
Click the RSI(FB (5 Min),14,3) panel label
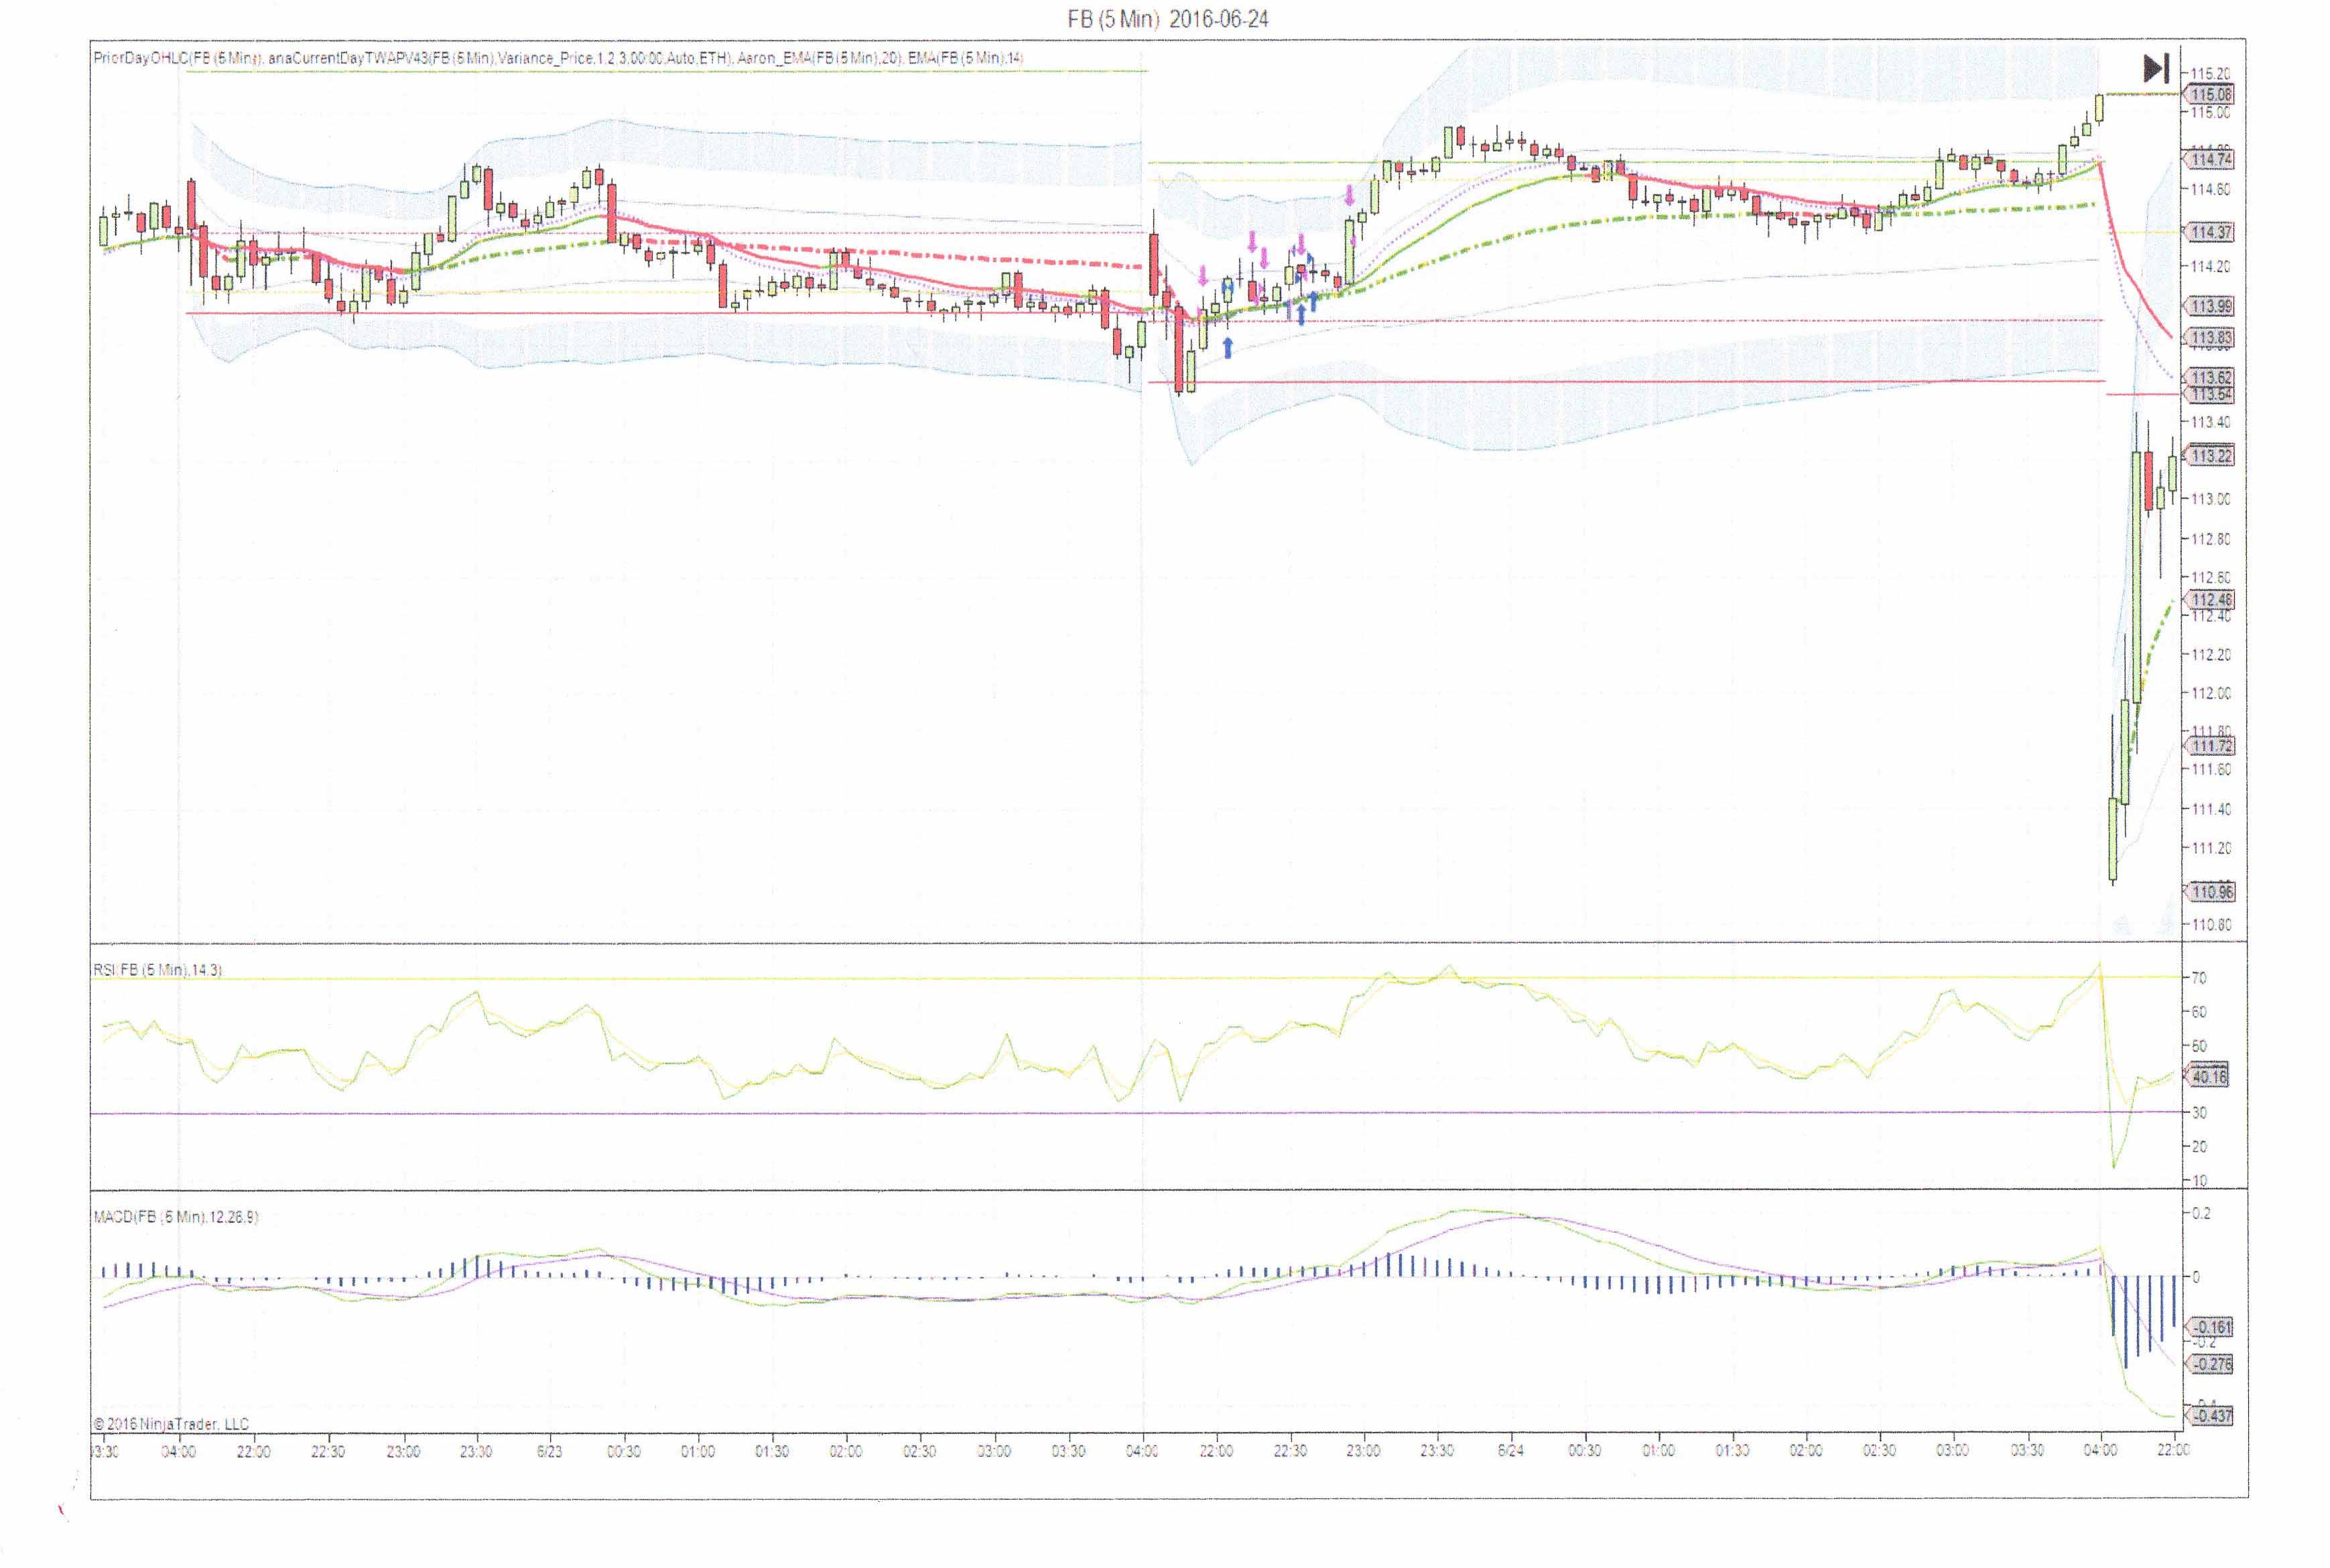point(158,970)
